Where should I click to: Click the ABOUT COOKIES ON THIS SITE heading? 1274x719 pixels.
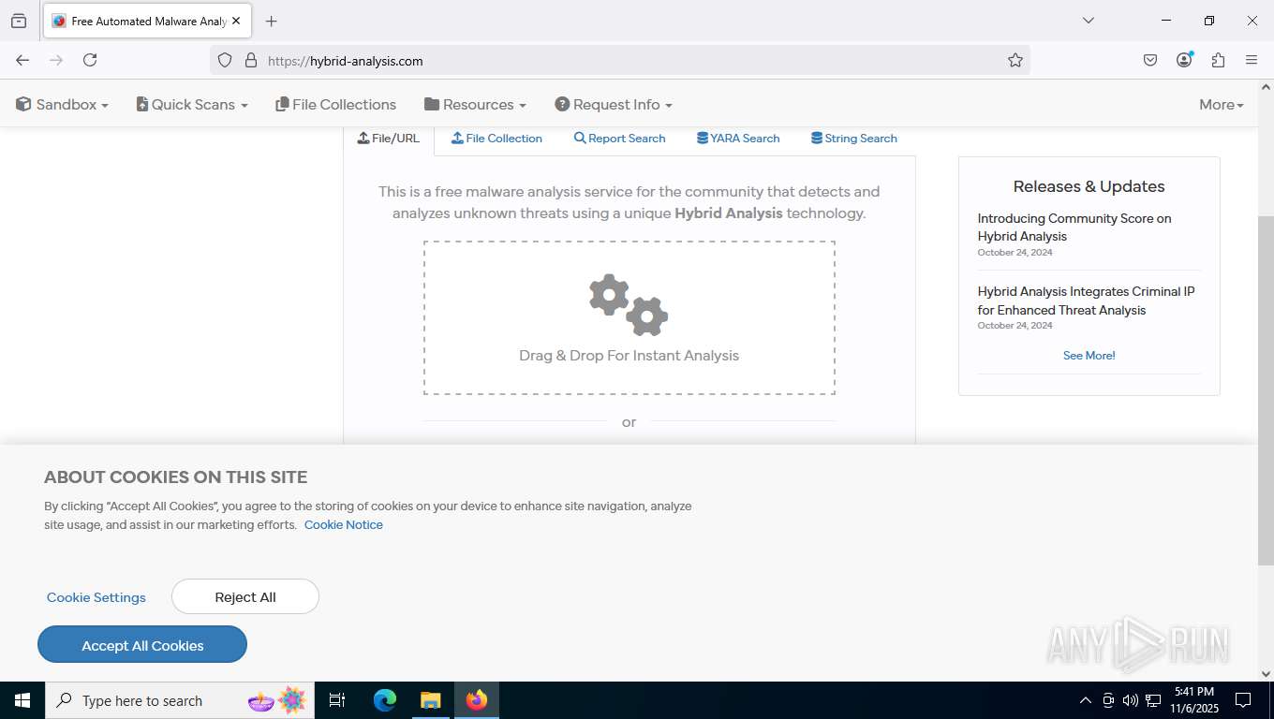click(x=176, y=477)
